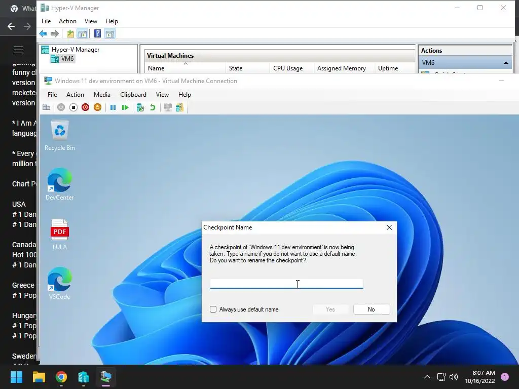Open Help menu in VM Connection window
The width and height of the screenshot is (519, 389).
pos(184,95)
